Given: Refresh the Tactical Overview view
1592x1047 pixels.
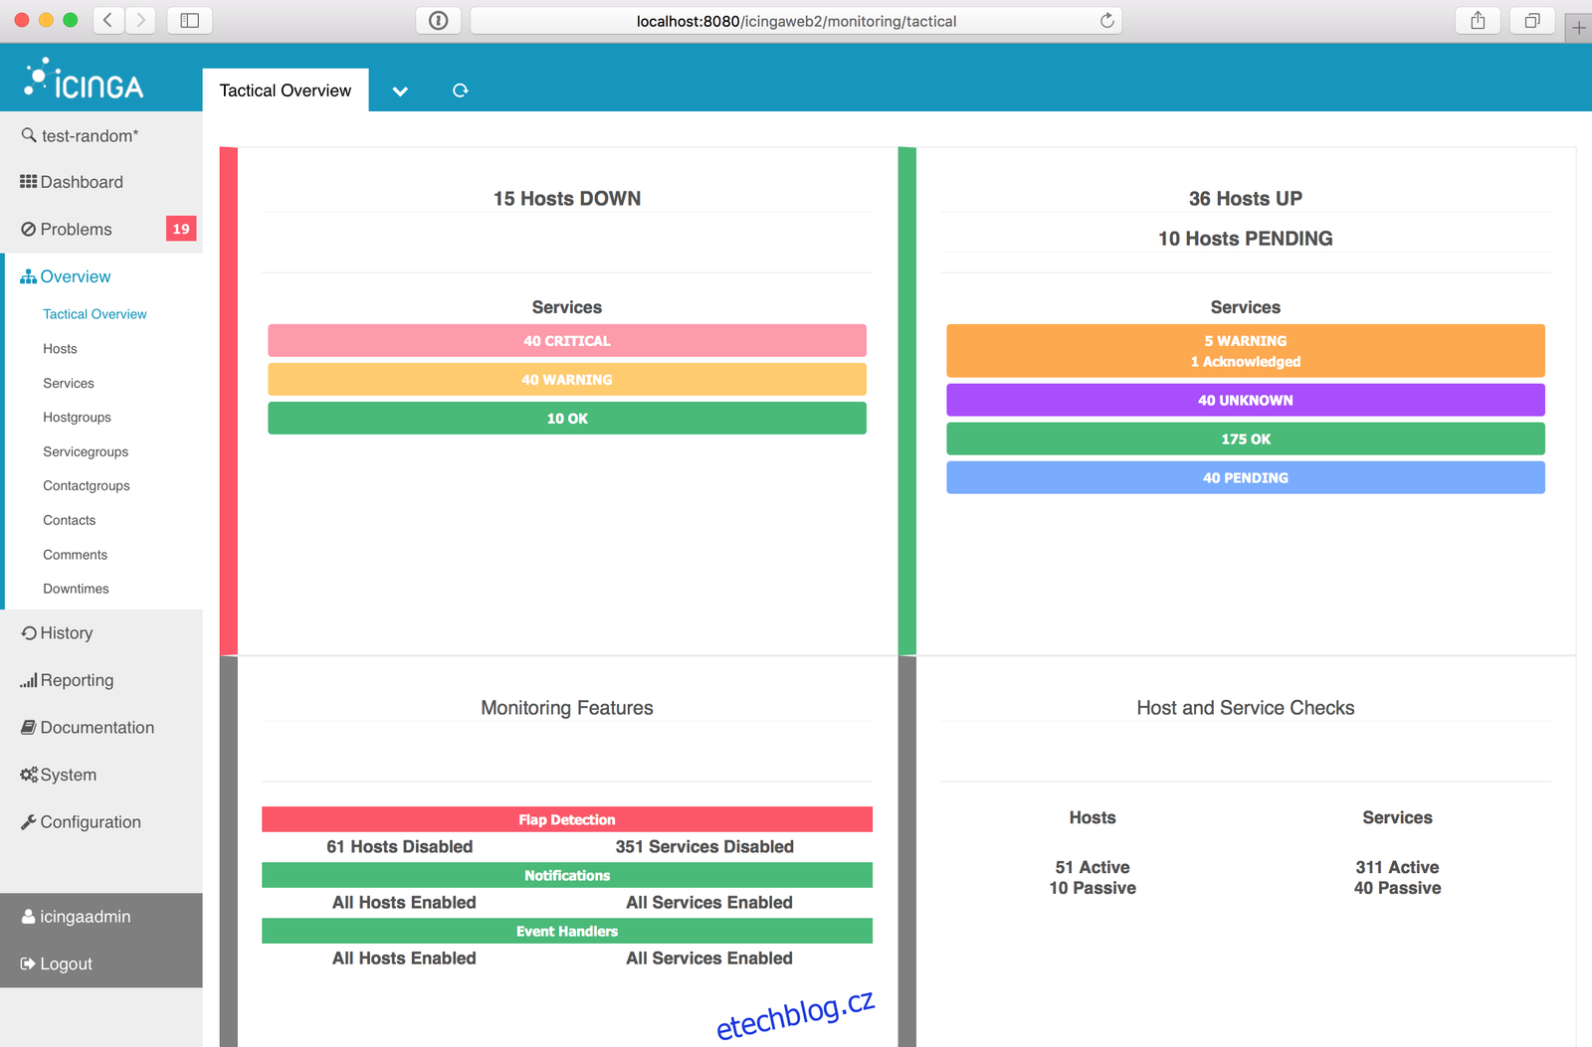Looking at the screenshot, I should point(460,90).
